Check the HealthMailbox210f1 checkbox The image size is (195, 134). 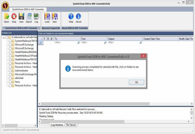coord(10,56)
